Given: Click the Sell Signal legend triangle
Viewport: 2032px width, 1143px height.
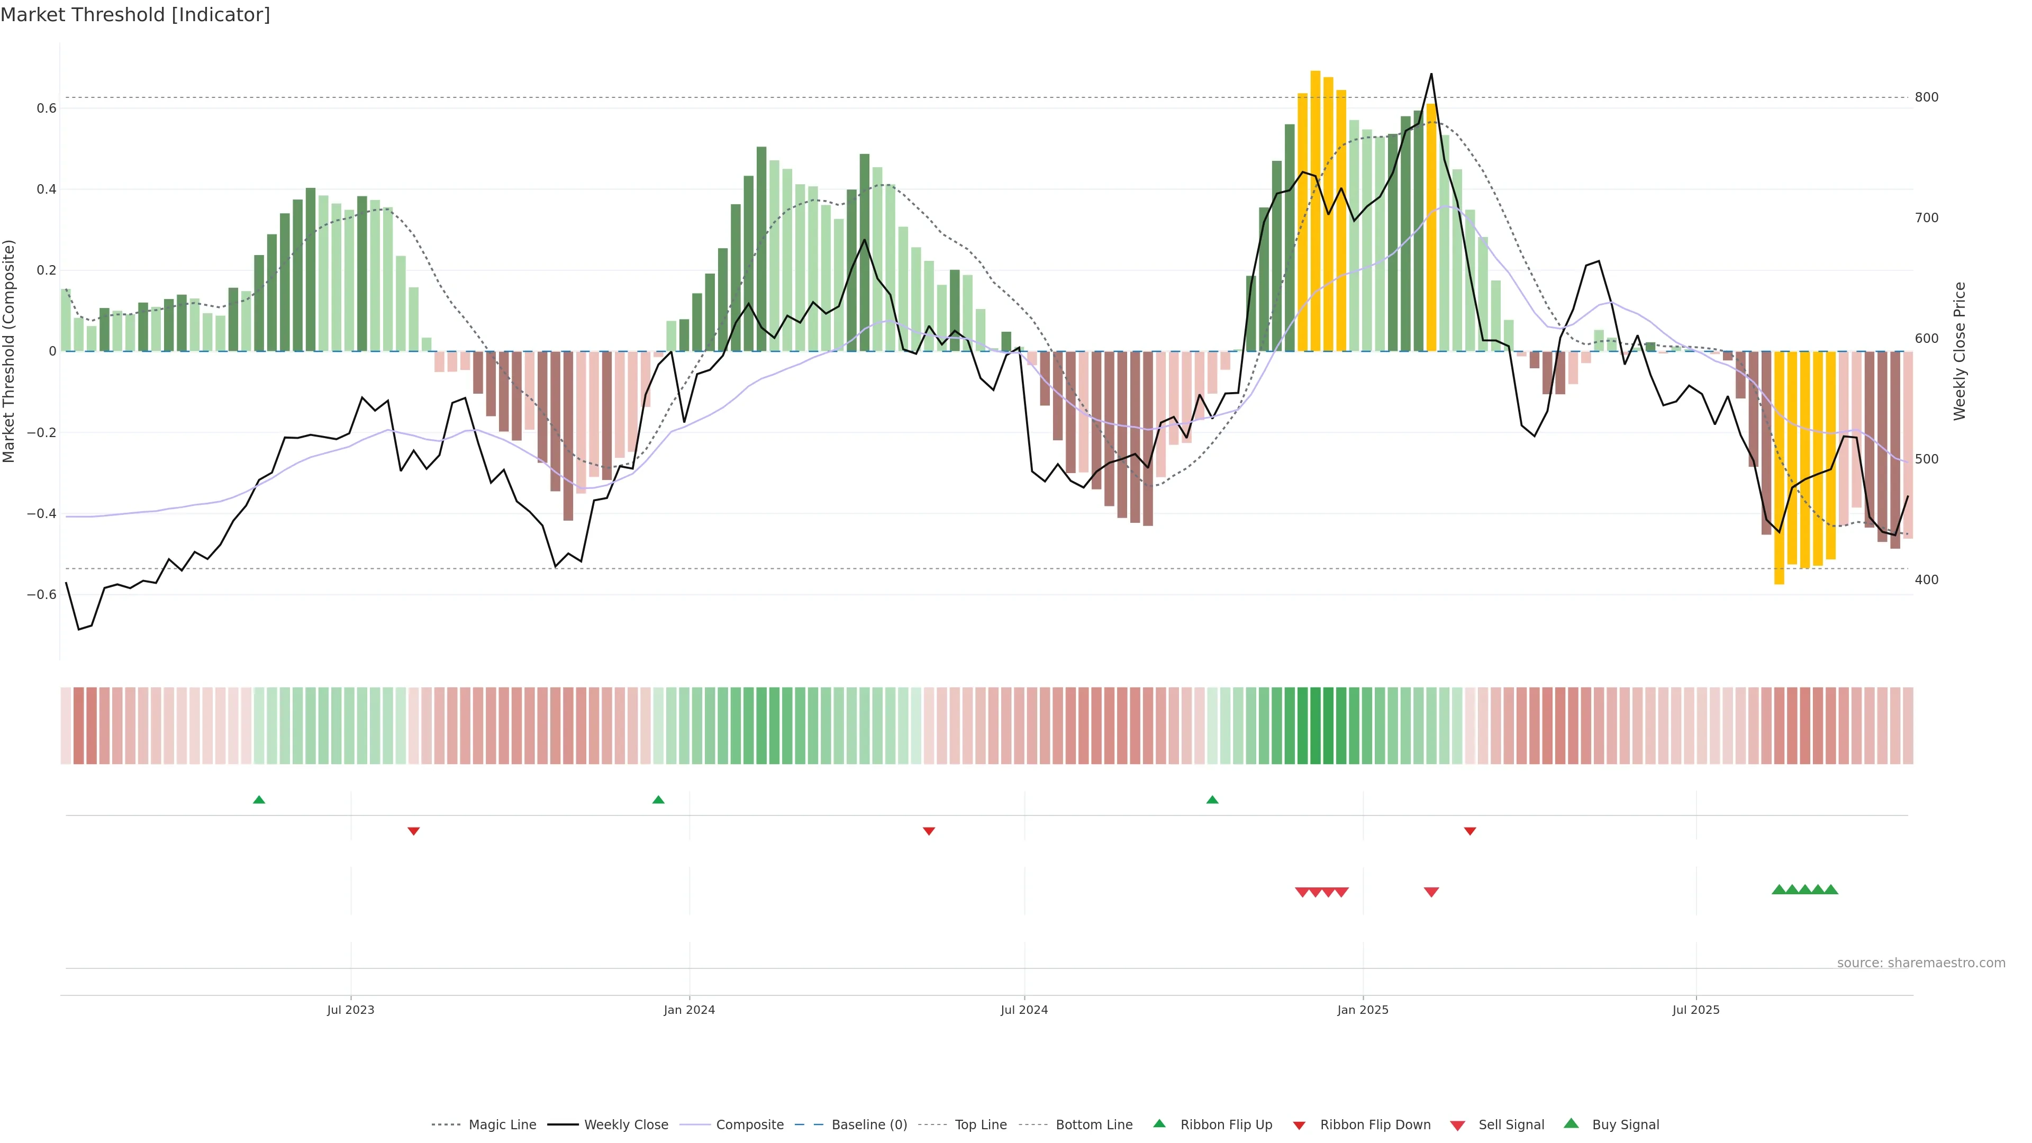Looking at the screenshot, I should [1457, 1125].
